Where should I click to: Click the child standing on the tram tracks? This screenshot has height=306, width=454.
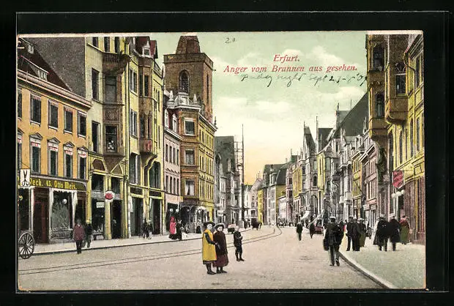pos(238,244)
